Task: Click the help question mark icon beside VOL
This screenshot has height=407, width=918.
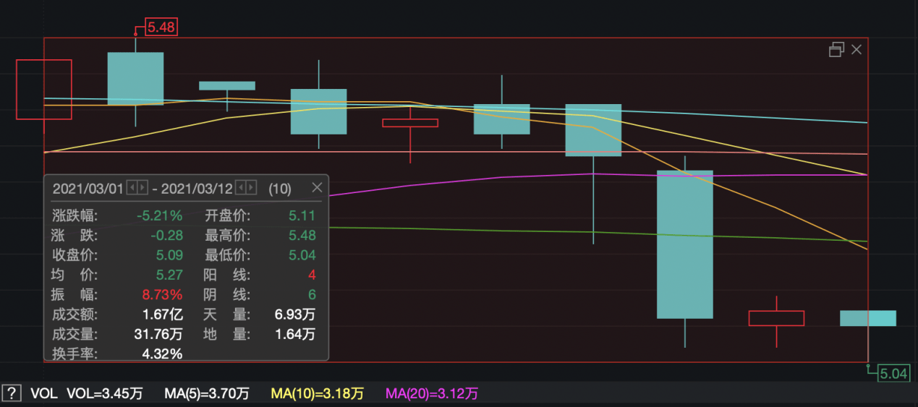Action: click(x=11, y=393)
